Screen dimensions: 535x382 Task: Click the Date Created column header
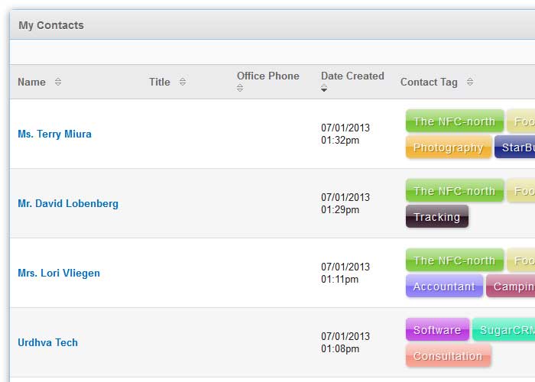[352, 76]
